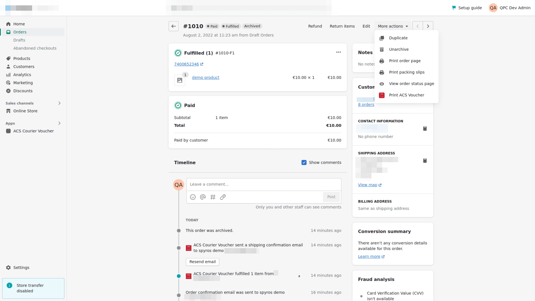The width and height of the screenshot is (535, 301).
Task: Click the attachment paperclip icon
Action: click(x=223, y=197)
